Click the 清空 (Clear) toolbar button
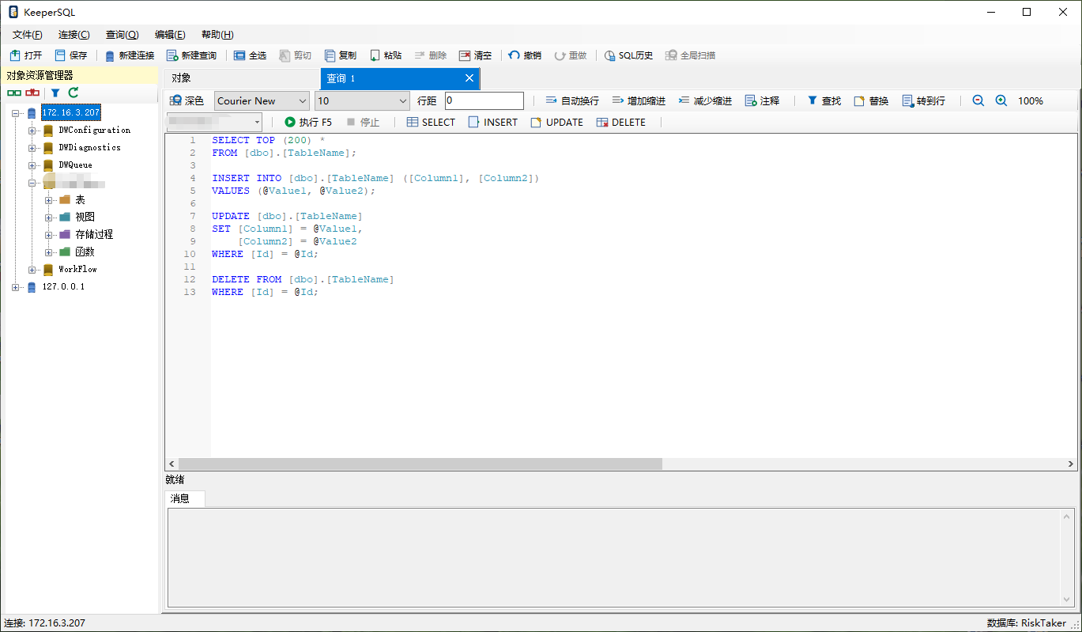Image resolution: width=1082 pixels, height=632 pixels. [x=476, y=55]
